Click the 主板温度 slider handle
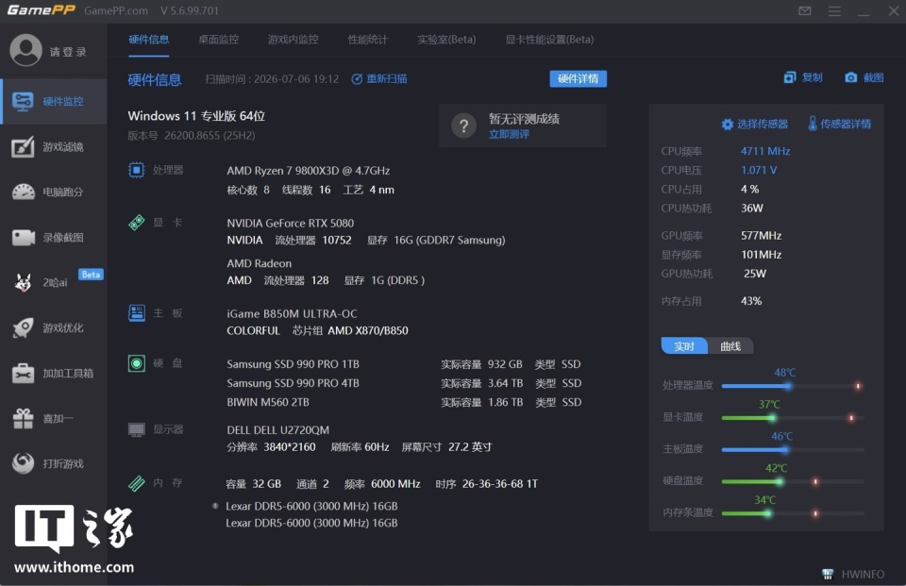Image resolution: width=906 pixels, height=586 pixels. [784, 449]
